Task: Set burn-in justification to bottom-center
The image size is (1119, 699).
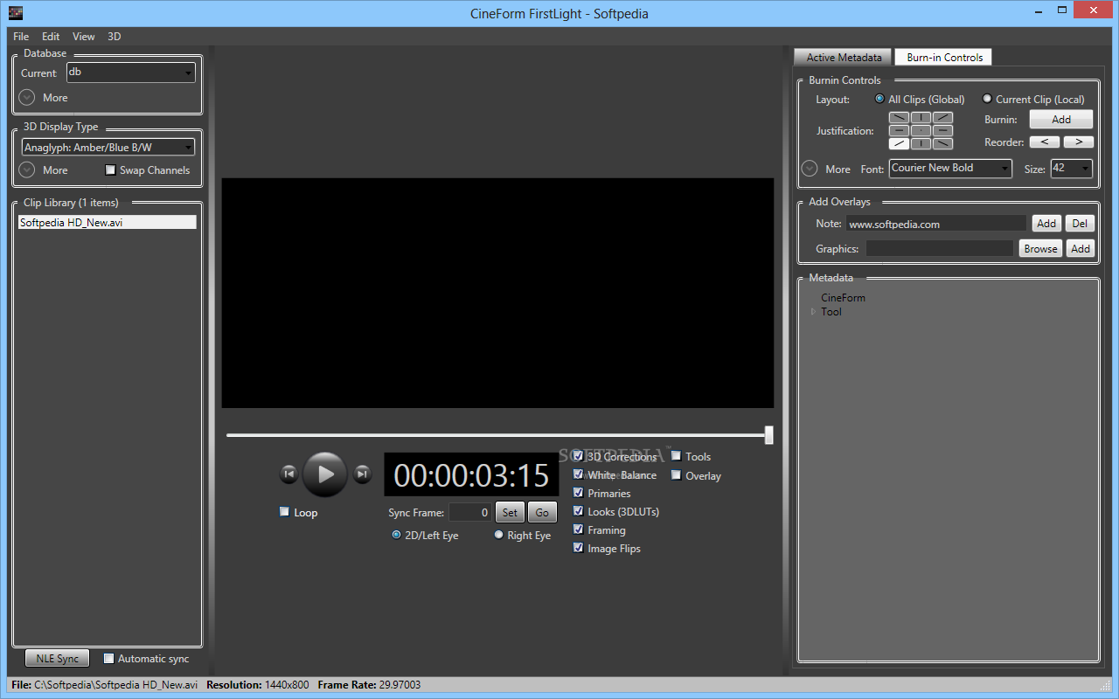Action: coord(921,143)
